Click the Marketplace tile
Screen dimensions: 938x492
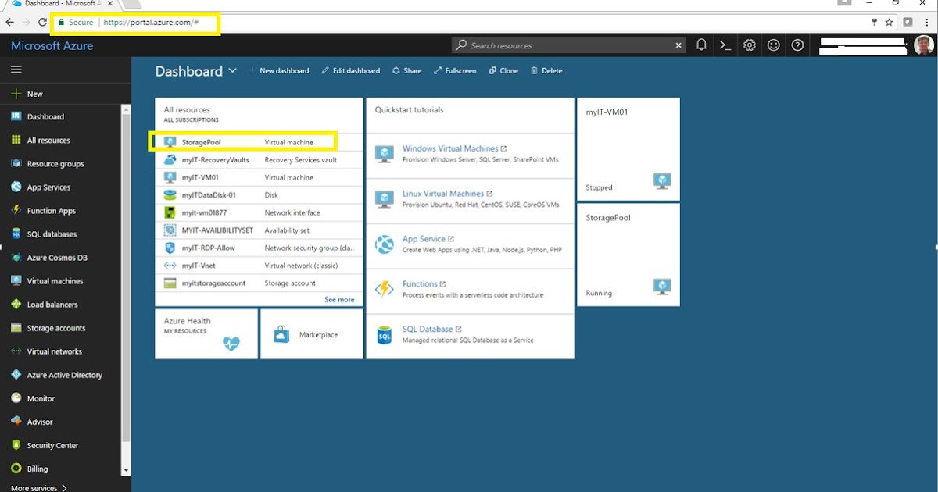point(311,334)
